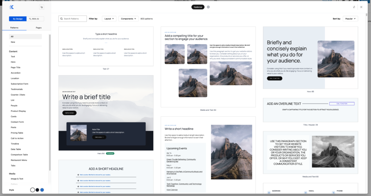Select the Hero 65 pattern thumbnail
Viewport: 371px width, 196px height.
tap(310, 57)
